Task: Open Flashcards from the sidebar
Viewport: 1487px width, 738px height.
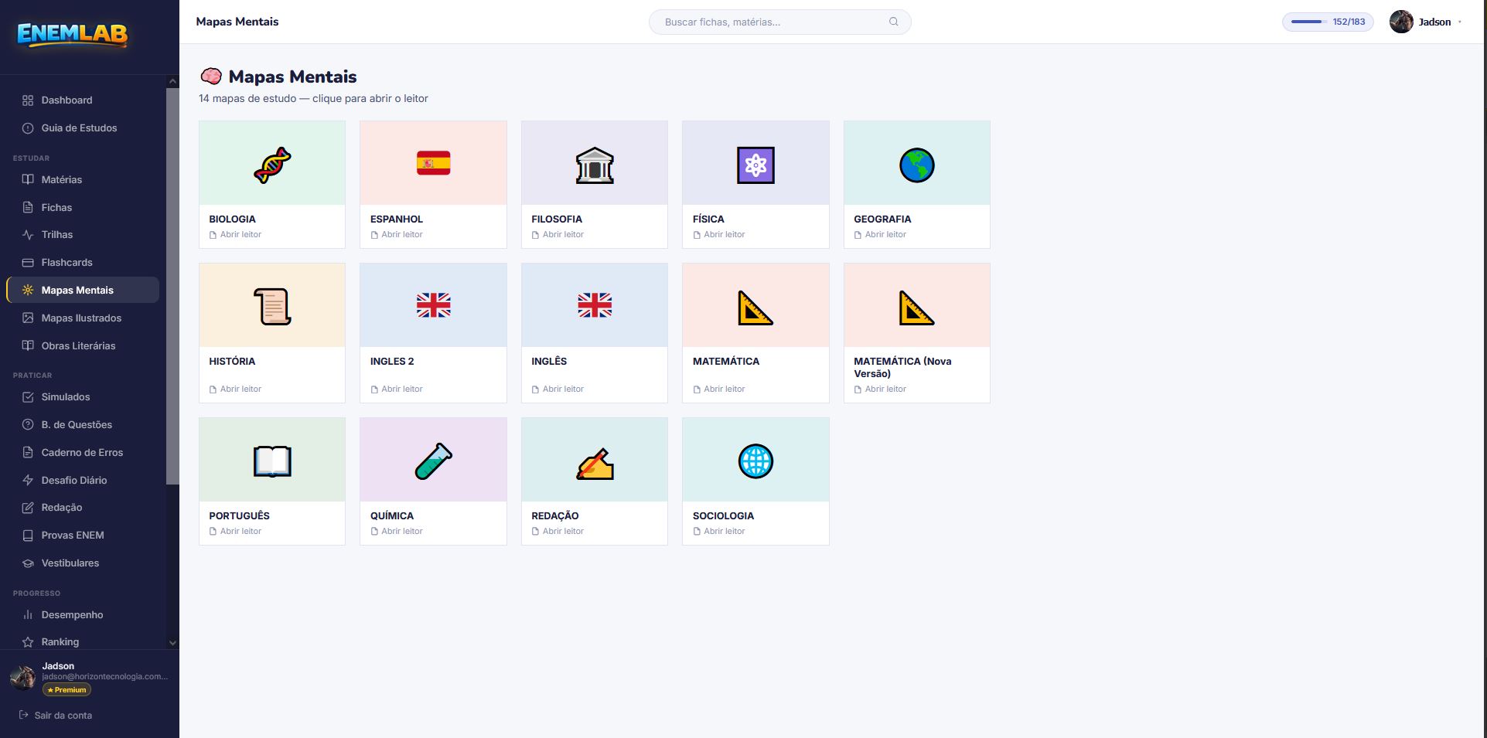Action: pyautogui.click(x=83, y=263)
